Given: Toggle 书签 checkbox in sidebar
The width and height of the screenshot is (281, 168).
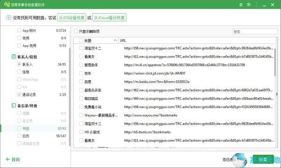Looking at the screenshot, I should pos(19,128).
